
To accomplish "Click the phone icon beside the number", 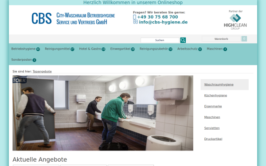I will pyautogui.click(x=134, y=17).
